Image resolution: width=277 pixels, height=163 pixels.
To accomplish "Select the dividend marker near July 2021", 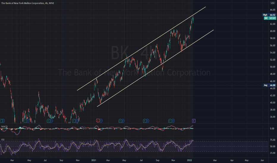I will click(x=147, y=121).
